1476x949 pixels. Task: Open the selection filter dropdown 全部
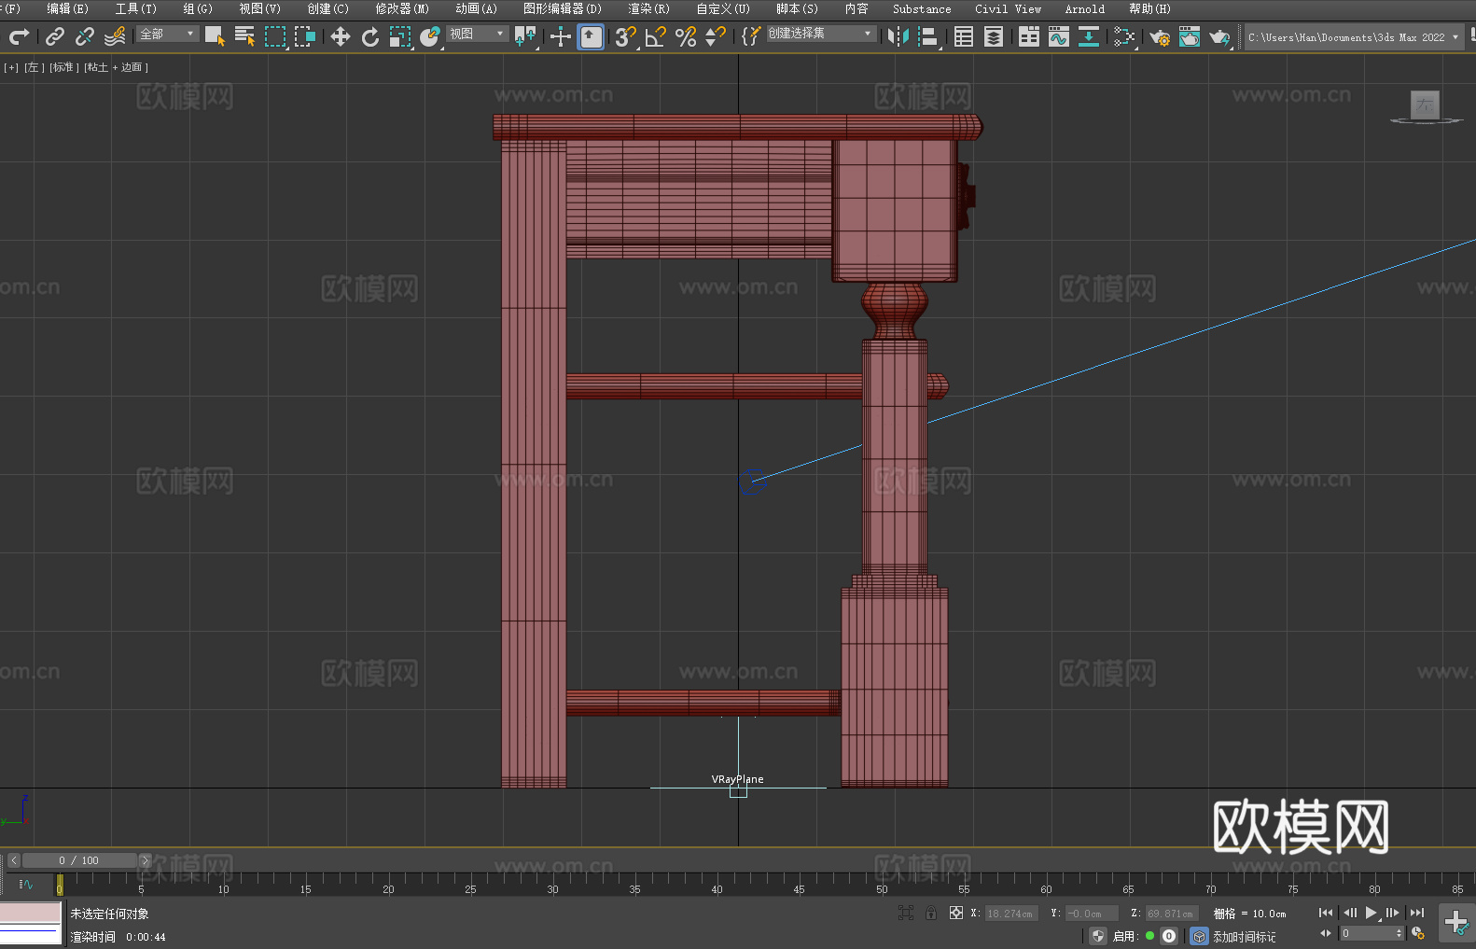pos(167,34)
